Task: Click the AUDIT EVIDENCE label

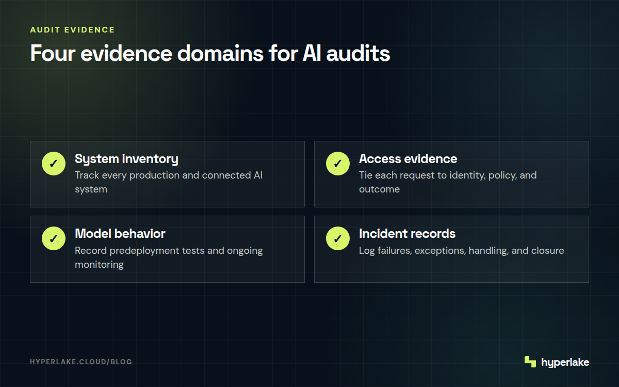Action: (x=72, y=30)
